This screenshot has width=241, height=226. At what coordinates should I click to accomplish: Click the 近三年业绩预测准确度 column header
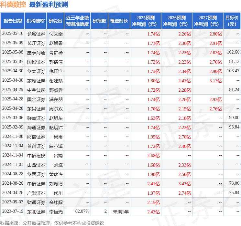(77, 21)
